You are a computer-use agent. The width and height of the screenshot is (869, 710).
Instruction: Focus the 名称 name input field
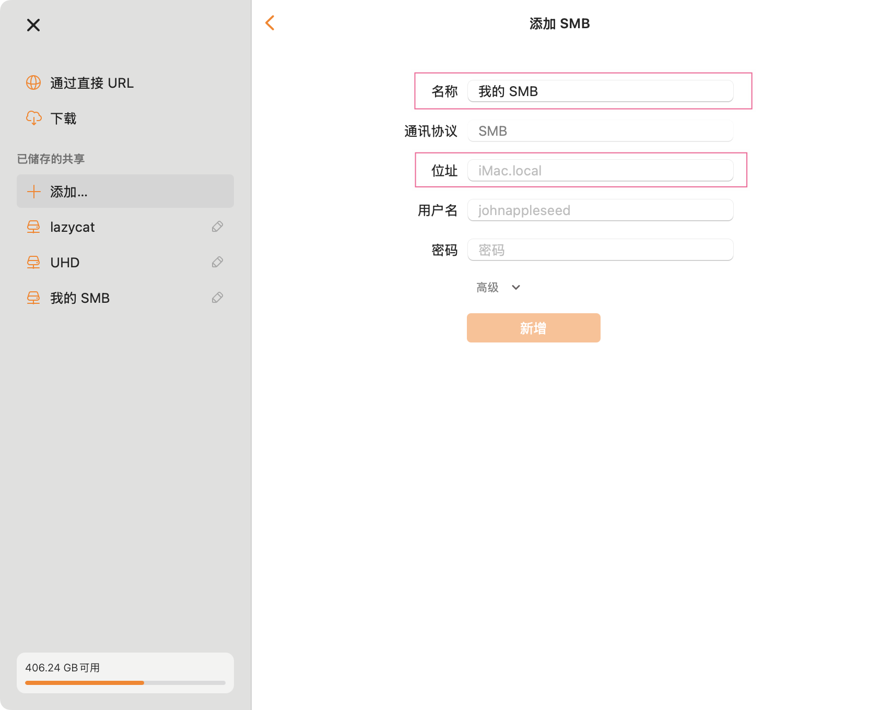tap(600, 91)
